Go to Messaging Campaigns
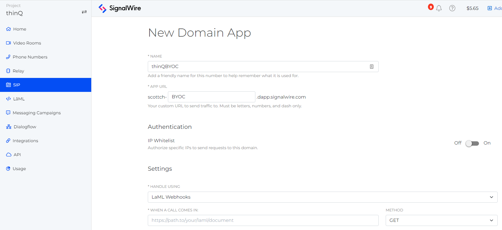The height and width of the screenshot is (230, 502). click(x=36, y=113)
